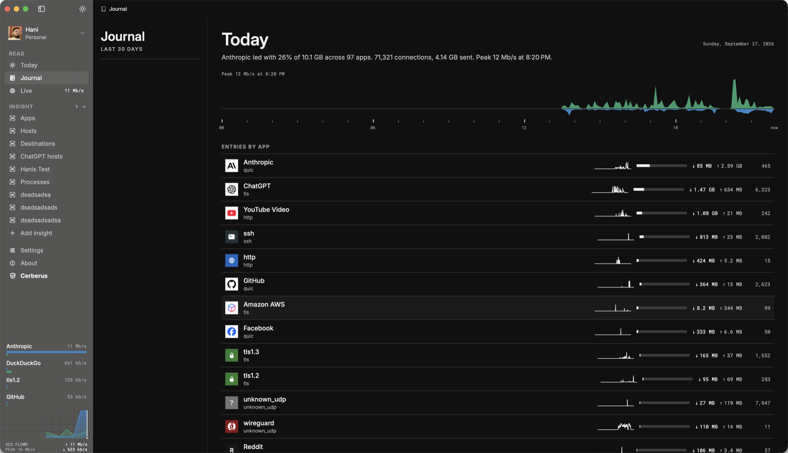Click the Hanis Test insight icon
This screenshot has width=788, height=453.
click(13, 169)
